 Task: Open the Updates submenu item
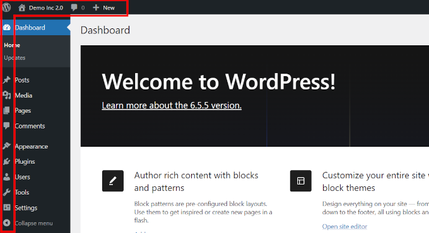[x=15, y=58]
